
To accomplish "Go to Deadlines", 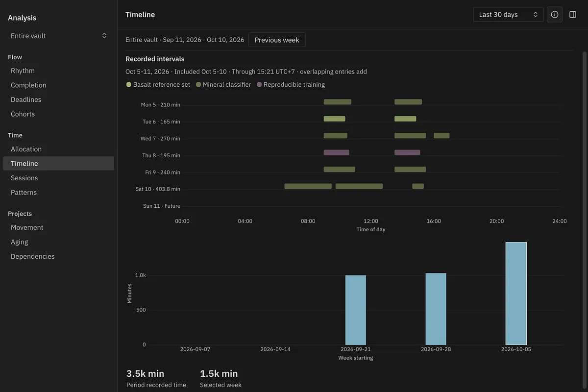I will [x=58, y=99].
